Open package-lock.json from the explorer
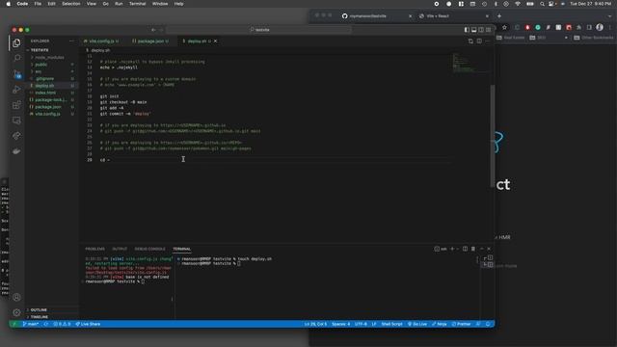 click(x=50, y=100)
